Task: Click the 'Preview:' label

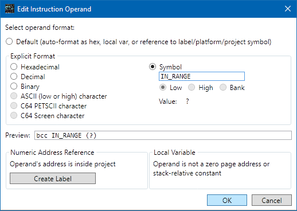Action: [x=18, y=135]
